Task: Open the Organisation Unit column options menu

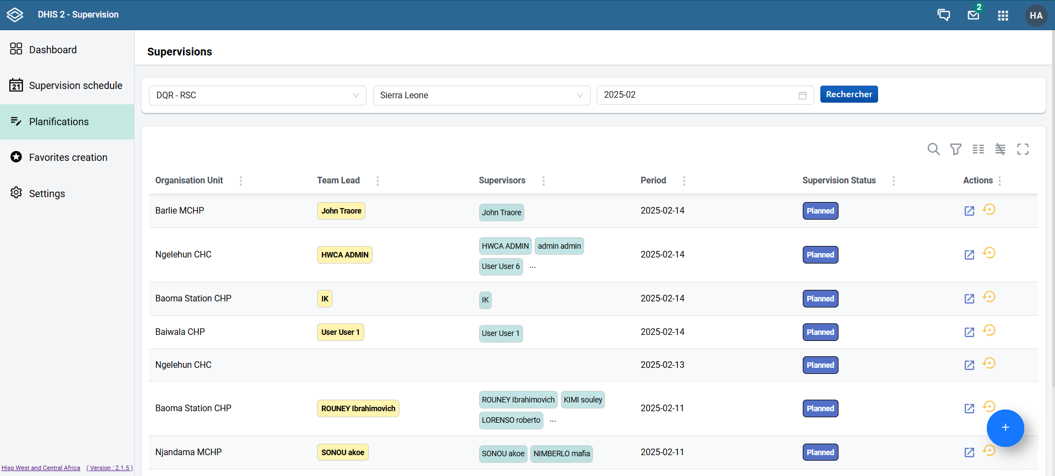Action: 241,181
